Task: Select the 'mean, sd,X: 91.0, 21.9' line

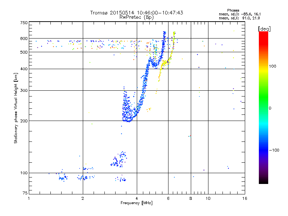Action: [x=239, y=18]
